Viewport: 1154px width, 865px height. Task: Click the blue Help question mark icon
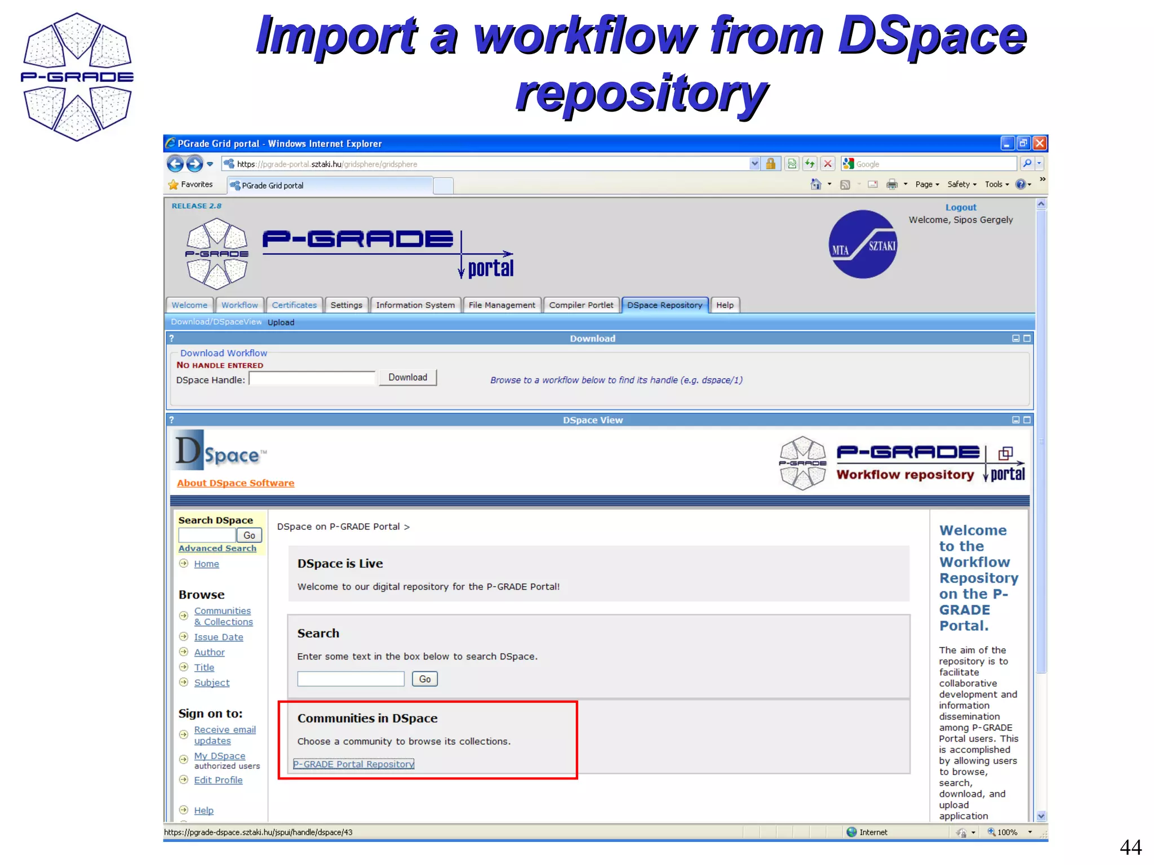1020,184
